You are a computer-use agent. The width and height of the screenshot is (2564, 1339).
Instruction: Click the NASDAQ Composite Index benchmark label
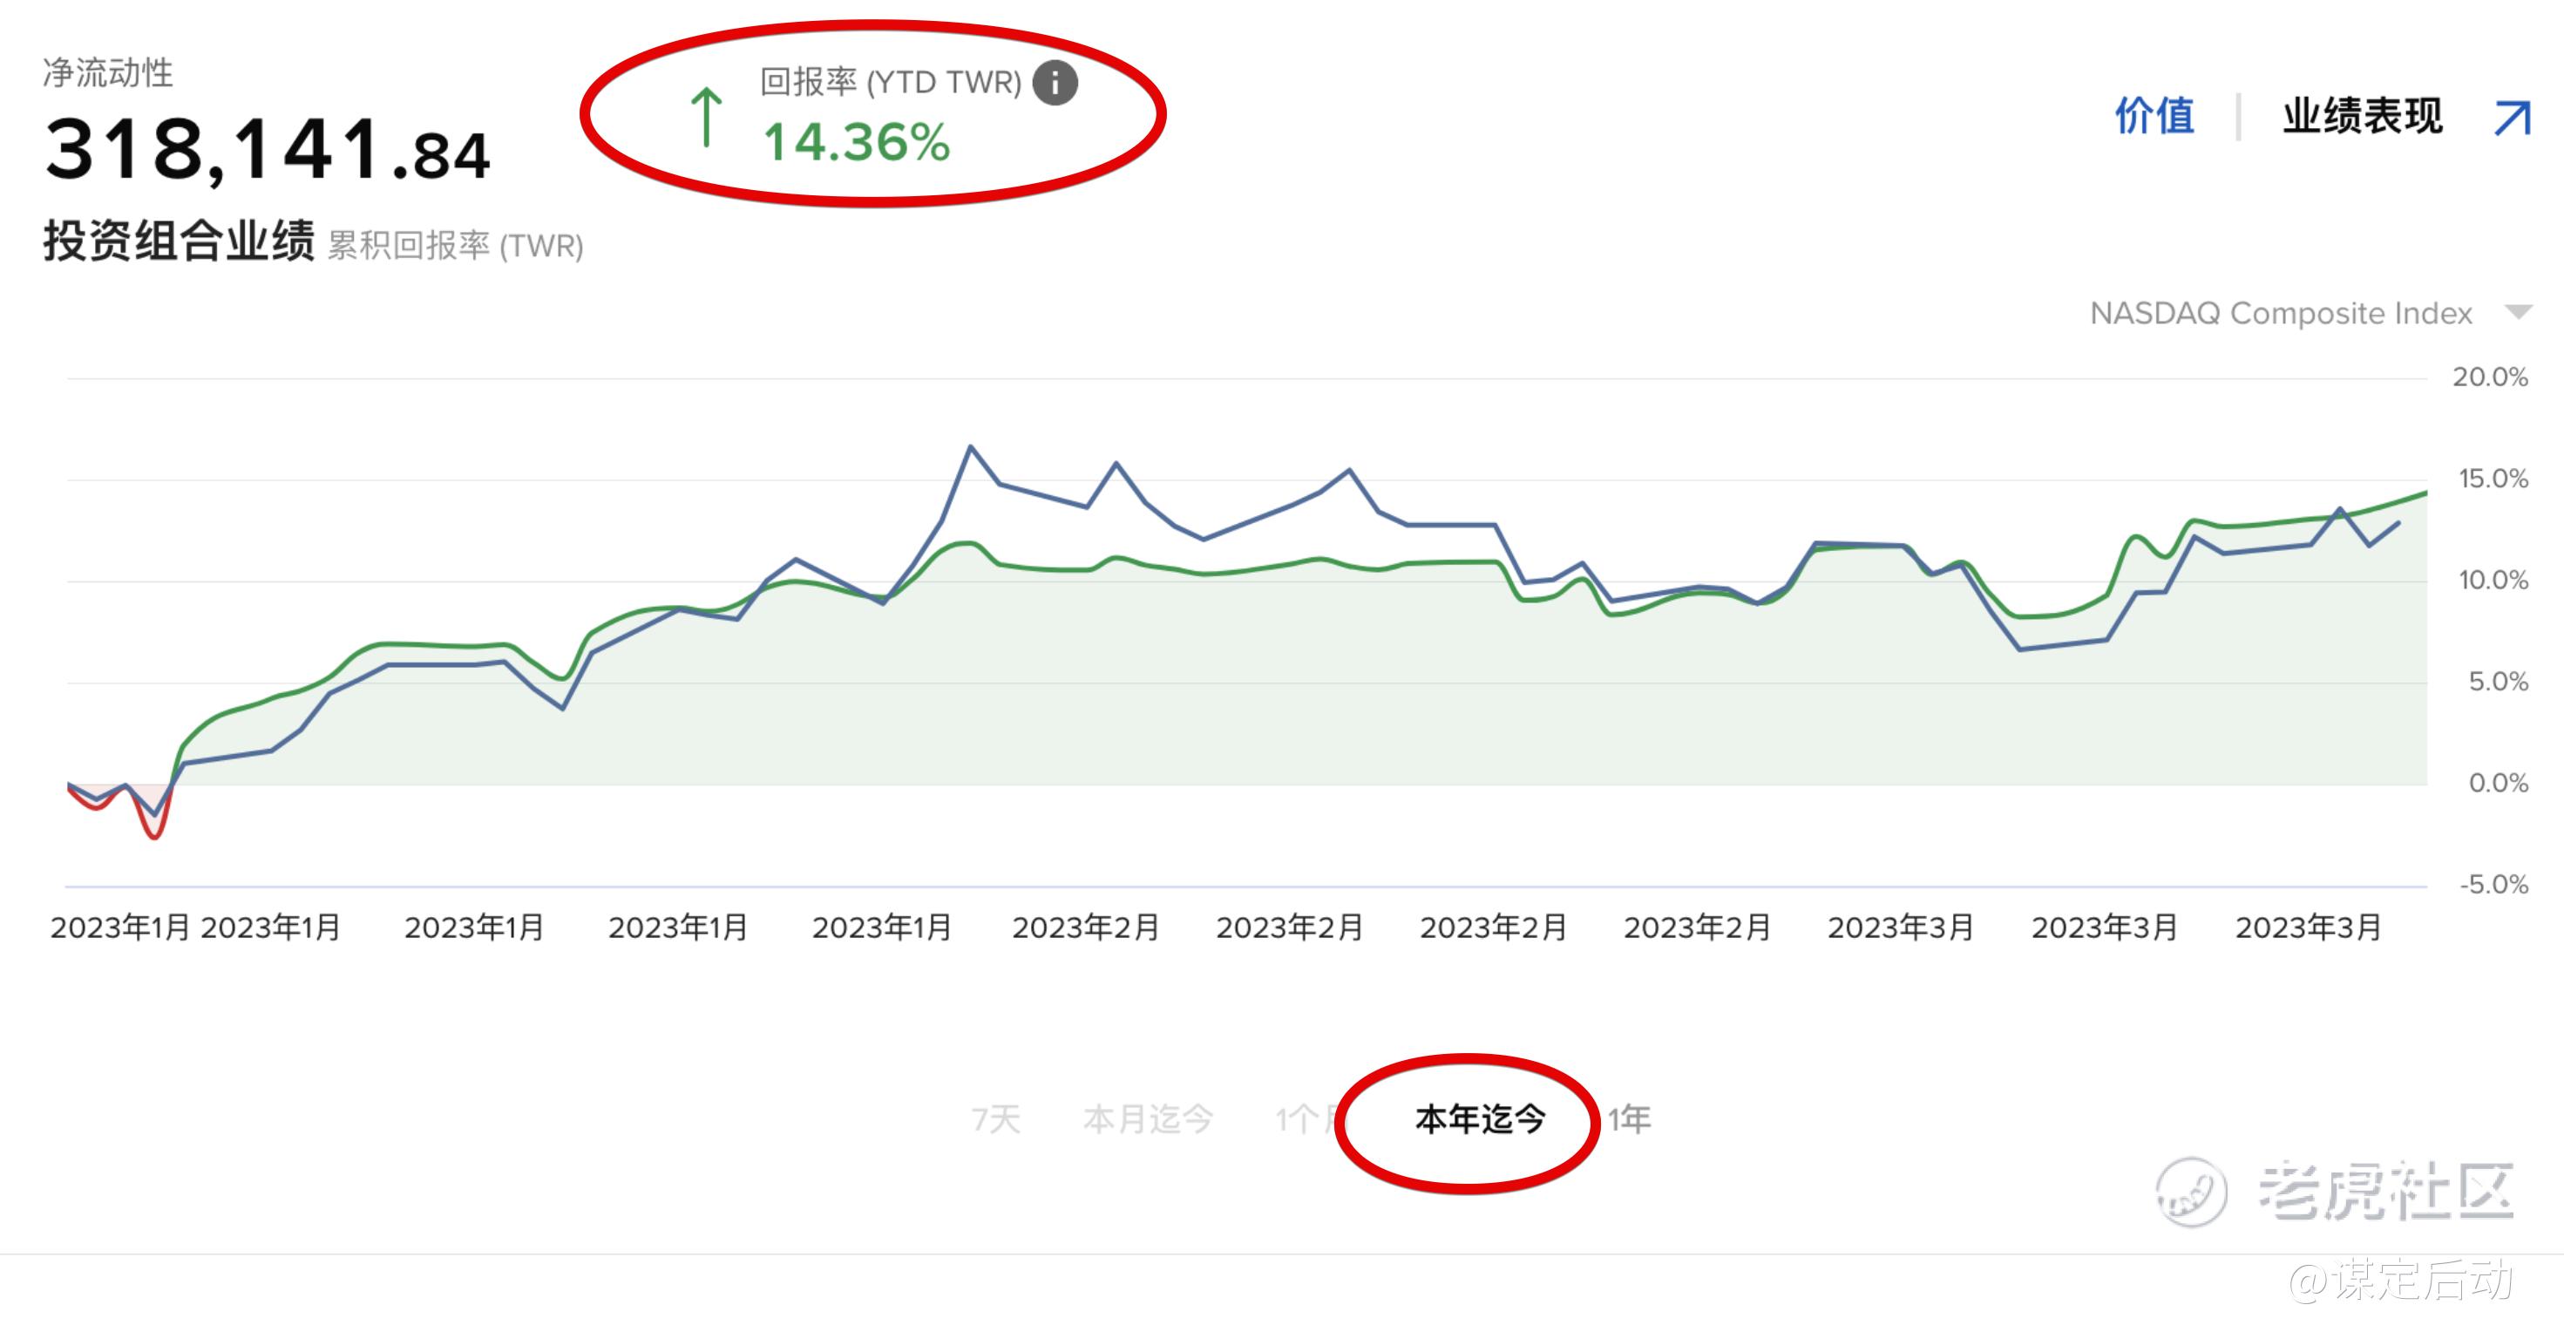click(x=2281, y=314)
